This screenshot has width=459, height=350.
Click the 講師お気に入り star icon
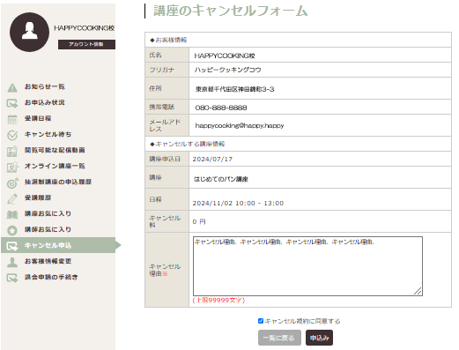(12, 230)
